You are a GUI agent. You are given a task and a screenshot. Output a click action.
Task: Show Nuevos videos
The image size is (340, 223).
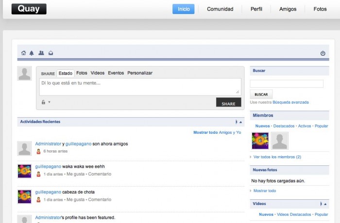(266, 214)
